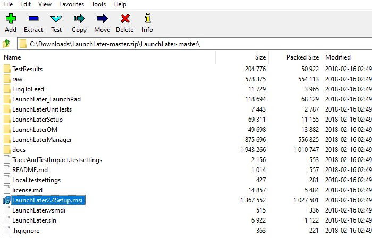Click the Copy arrow icon
Screen dimensions: 372x246
pyautogui.click(x=79, y=19)
